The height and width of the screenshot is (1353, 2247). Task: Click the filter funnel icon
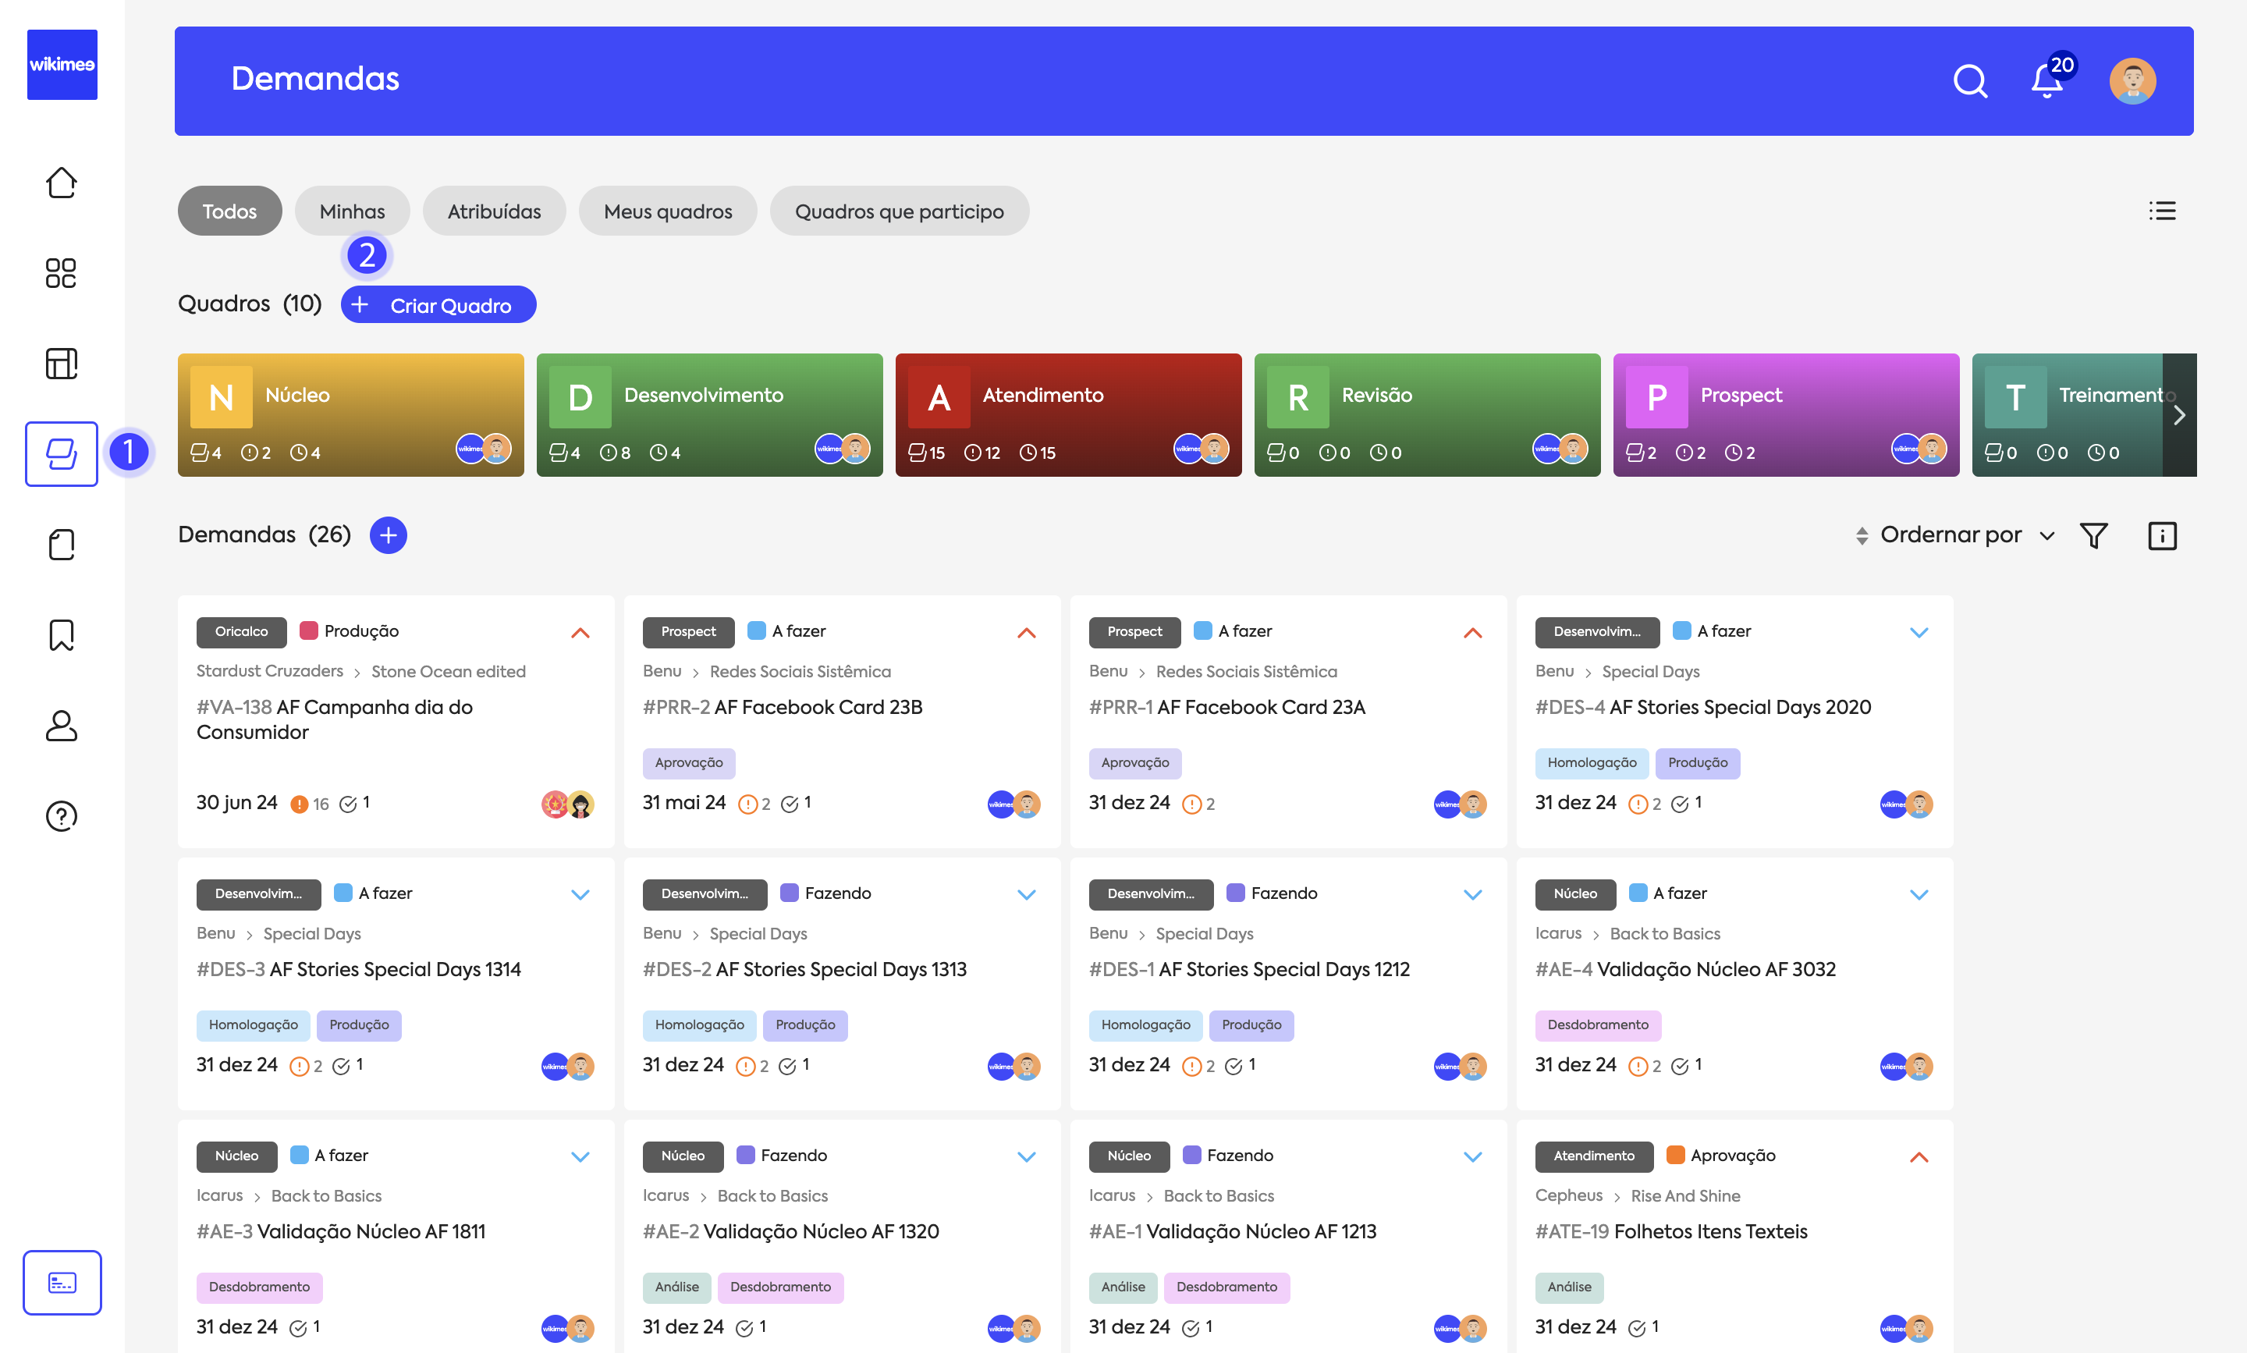(x=2094, y=535)
